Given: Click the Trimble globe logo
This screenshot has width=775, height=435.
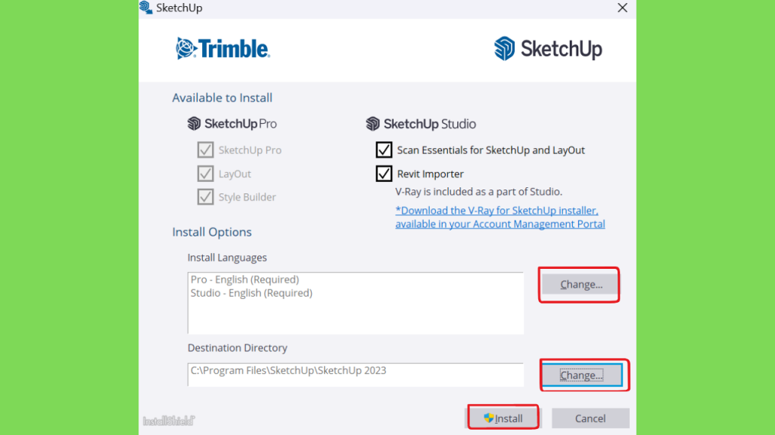Looking at the screenshot, I should coord(186,48).
